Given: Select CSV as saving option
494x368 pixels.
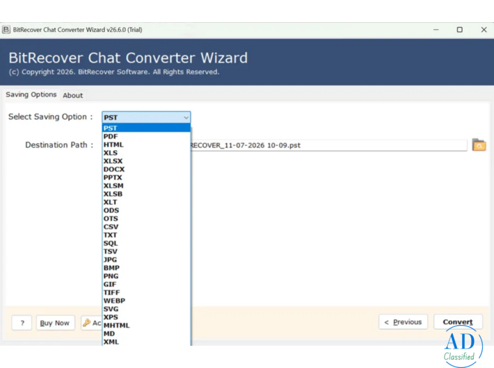Looking at the screenshot, I should click(146, 226).
